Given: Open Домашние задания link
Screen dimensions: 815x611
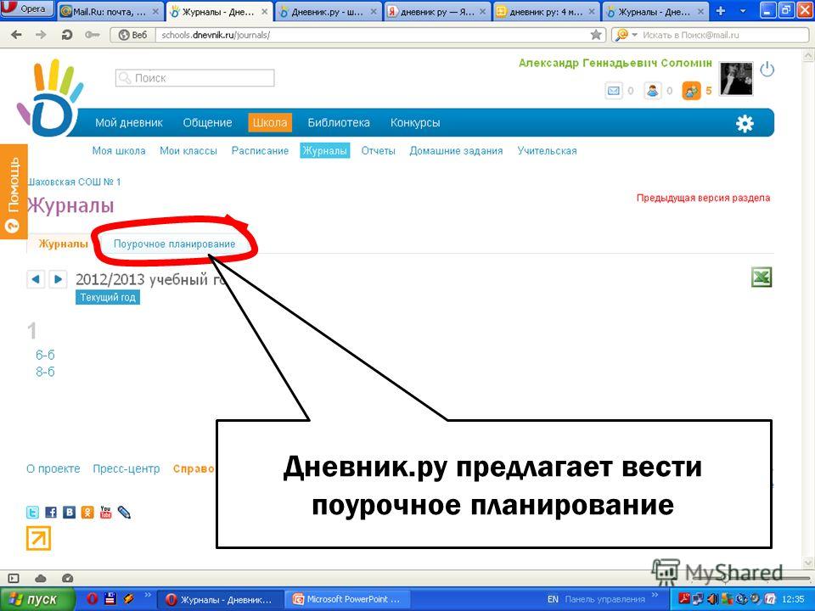Looking at the screenshot, I should tap(456, 151).
